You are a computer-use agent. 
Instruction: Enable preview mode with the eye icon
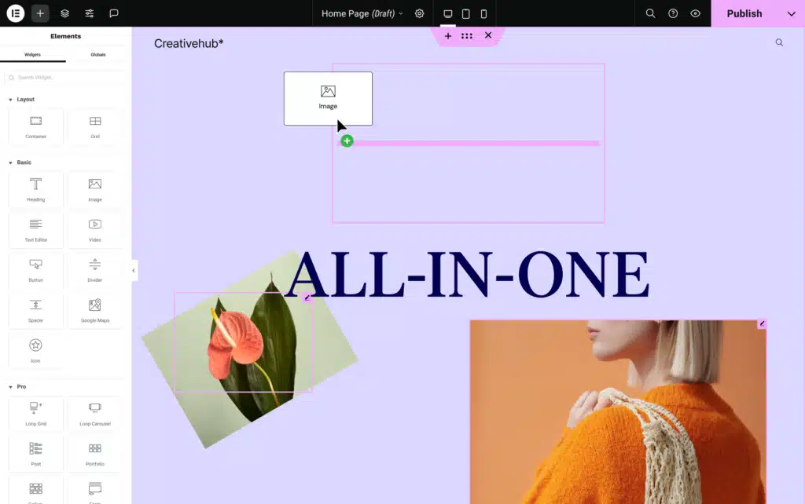pos(695,13)
